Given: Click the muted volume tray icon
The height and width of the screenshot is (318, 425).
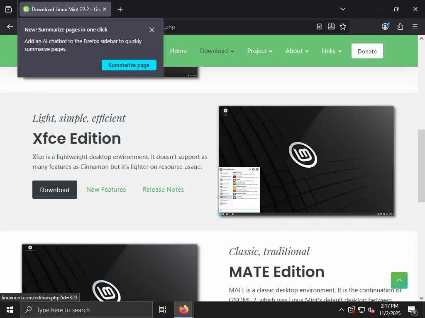Looking at the screenshot, I should tap(371, 310).
